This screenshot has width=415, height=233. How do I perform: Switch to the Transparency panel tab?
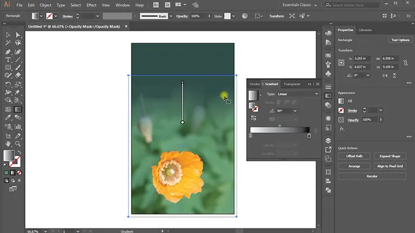point(292,84)
